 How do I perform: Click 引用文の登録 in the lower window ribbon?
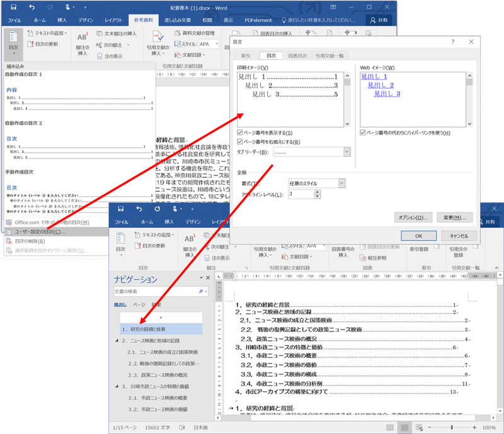[459, 252]
